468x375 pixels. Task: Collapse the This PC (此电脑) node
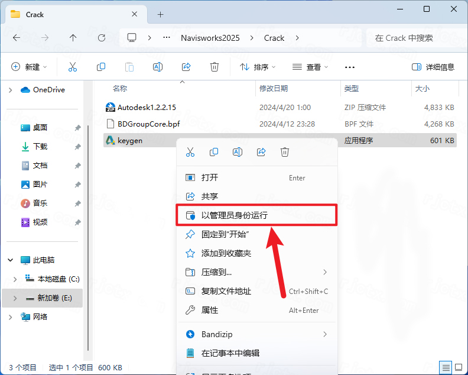coord(11,260)
